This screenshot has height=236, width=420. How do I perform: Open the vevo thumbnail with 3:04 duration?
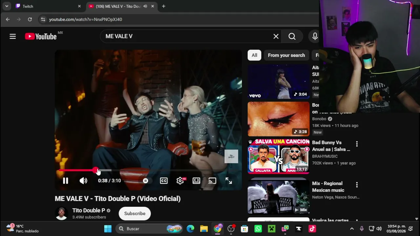click(x=279, y=82)
